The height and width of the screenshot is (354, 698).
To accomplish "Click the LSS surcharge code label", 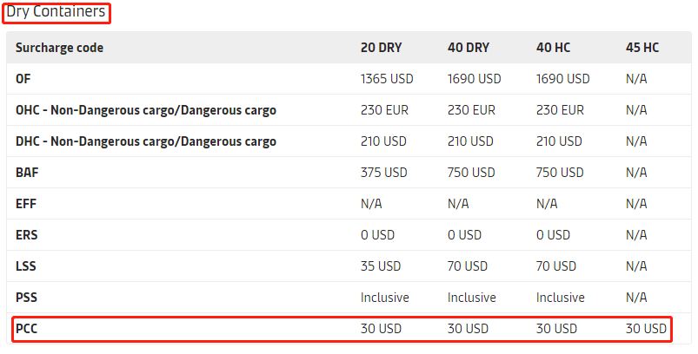I will coord(26,266).
